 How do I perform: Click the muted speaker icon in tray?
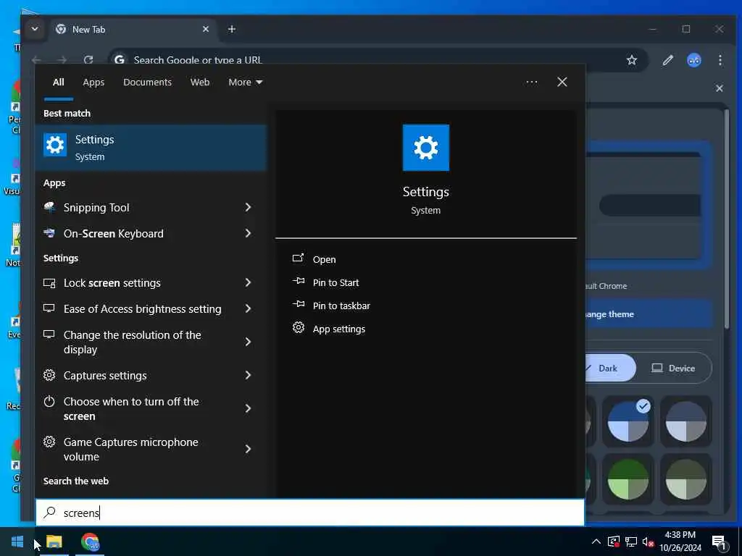point(648,542)
